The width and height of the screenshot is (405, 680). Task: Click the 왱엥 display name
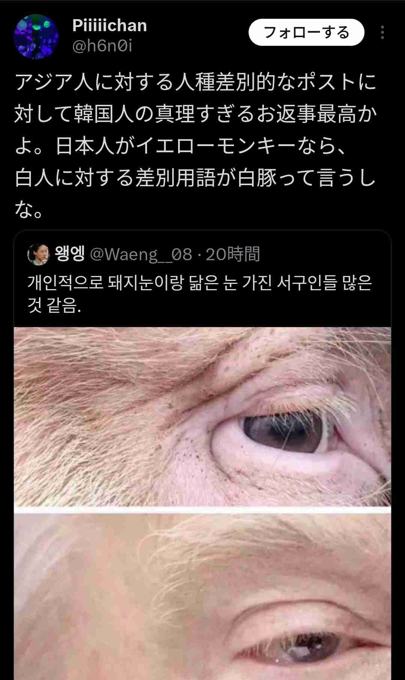tap(70, 254)
